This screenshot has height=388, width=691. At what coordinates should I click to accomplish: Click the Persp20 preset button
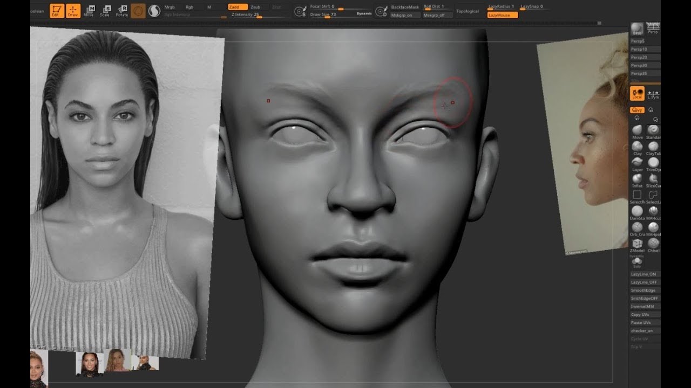645,57
